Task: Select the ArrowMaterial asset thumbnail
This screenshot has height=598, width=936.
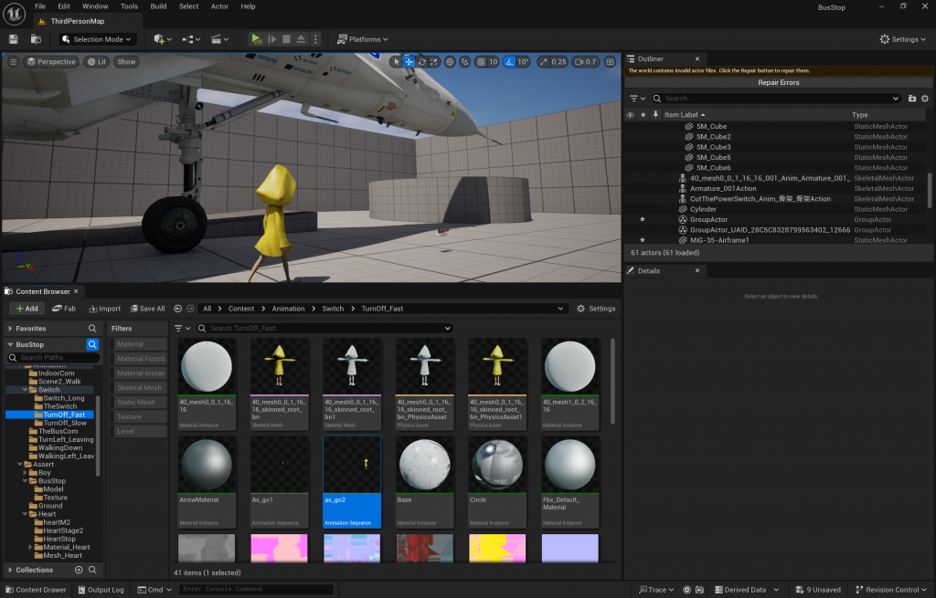Action: click(x=207, y=465)
